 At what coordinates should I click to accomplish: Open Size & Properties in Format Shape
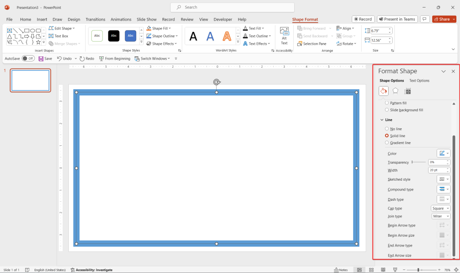pyautogui.click(x=407, y=91)
